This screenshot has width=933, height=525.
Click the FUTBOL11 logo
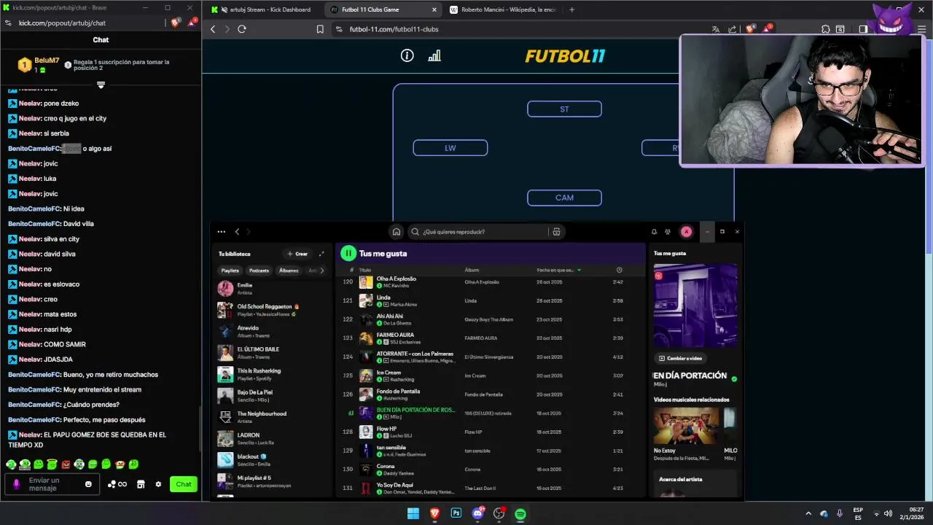pyautogui.click(x=565, y=56)
